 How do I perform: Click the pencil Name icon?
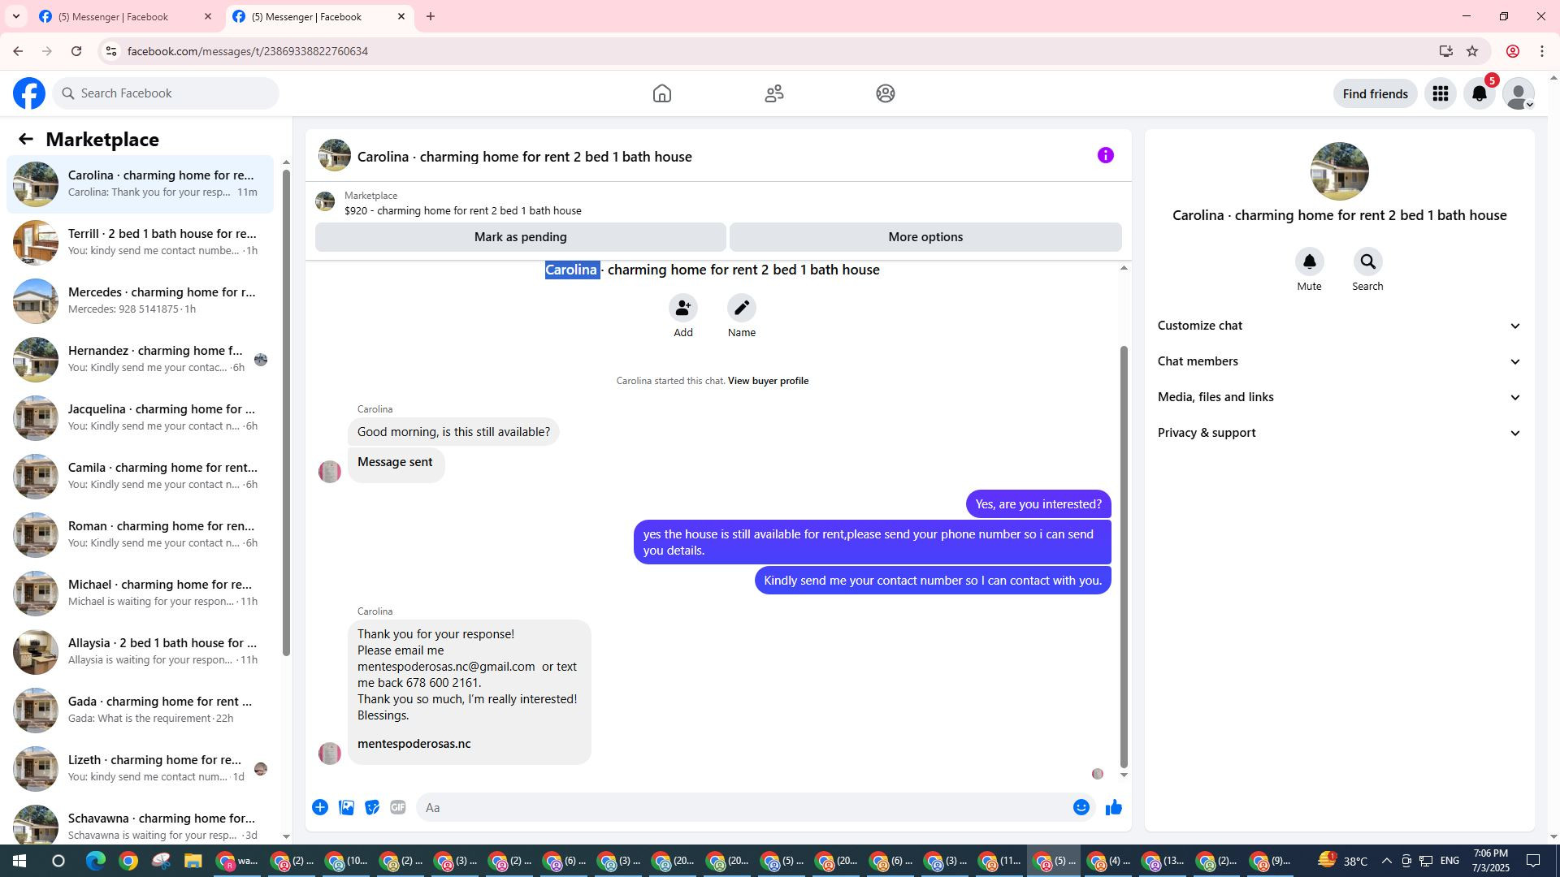click(741, 309)
